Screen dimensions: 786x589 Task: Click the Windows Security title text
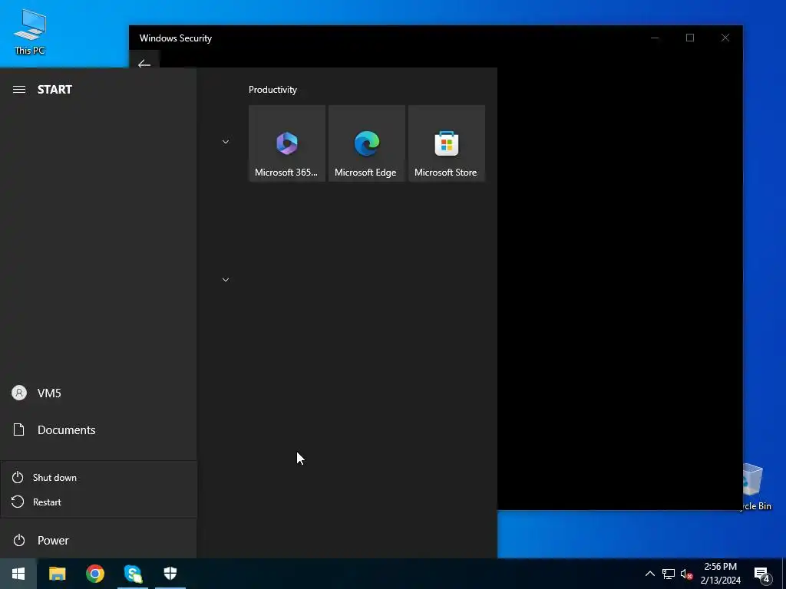[176, 38]
